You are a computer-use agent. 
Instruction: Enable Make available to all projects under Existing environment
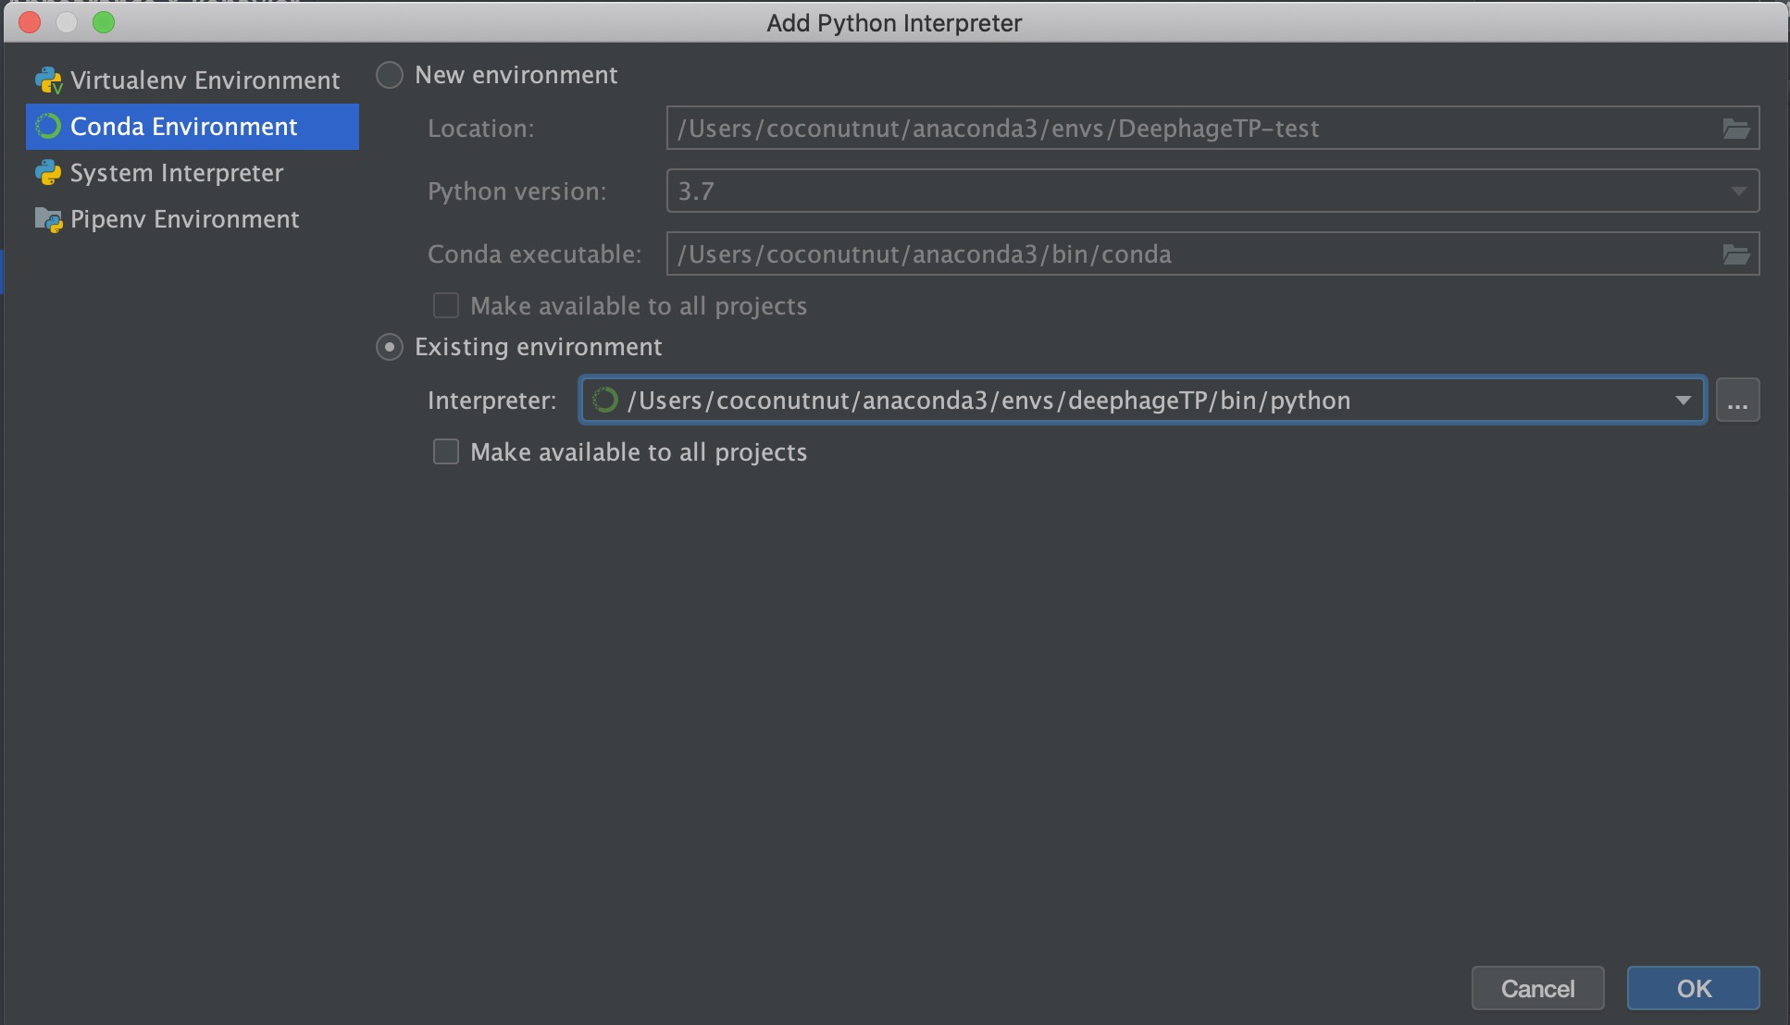(x=446, y=451)
